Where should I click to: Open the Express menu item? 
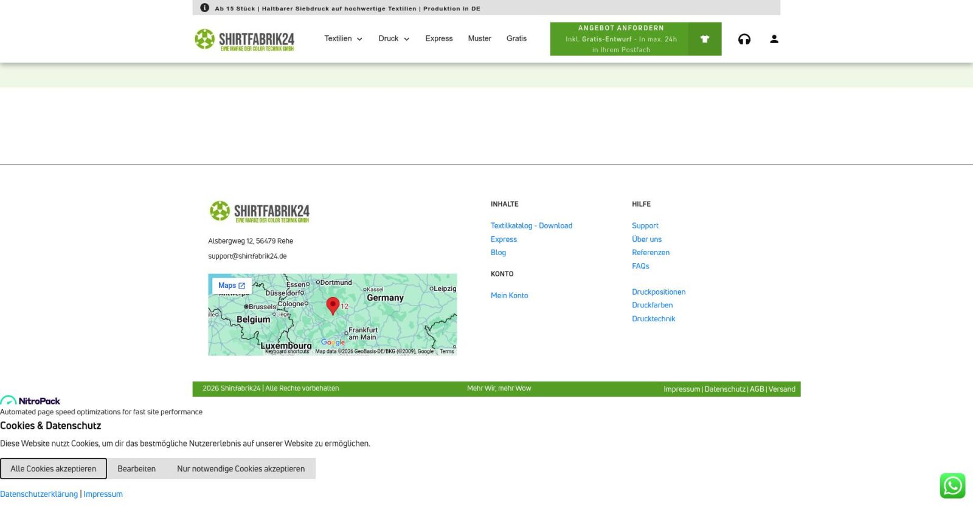(x=438, y=39)
